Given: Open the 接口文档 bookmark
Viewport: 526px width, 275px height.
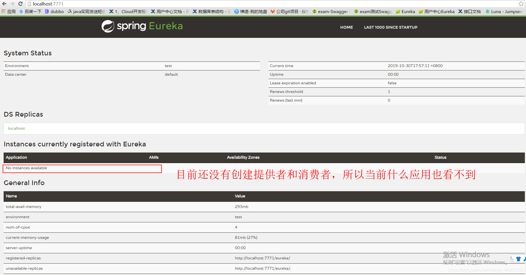Looking at the screenshot, I should [470, 11].
